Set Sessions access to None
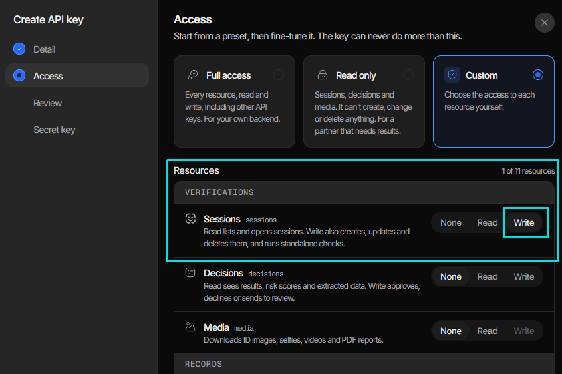Viewport: 562px width, 374px height. (x=450, y=223)
